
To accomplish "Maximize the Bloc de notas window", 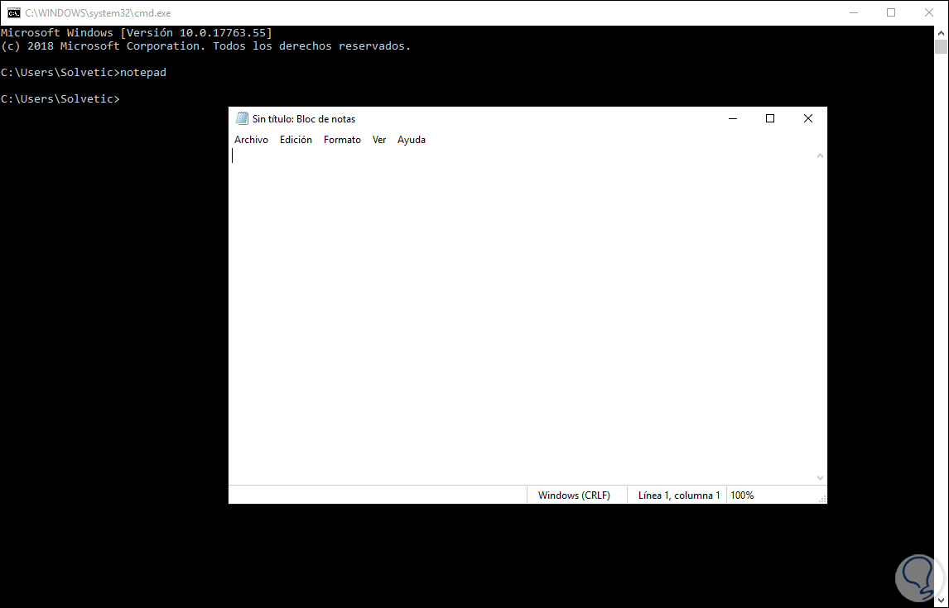I will tap(770, 118).
